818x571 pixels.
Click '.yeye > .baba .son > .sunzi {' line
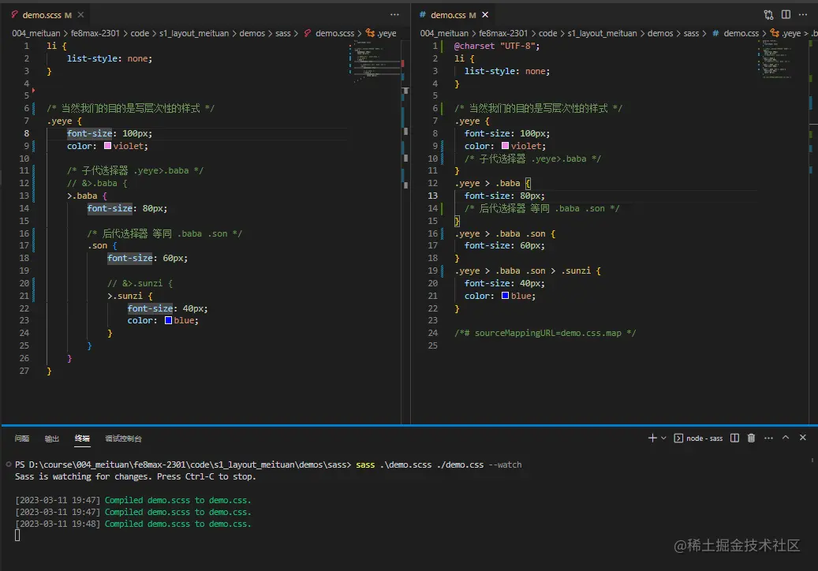point(528,271)
